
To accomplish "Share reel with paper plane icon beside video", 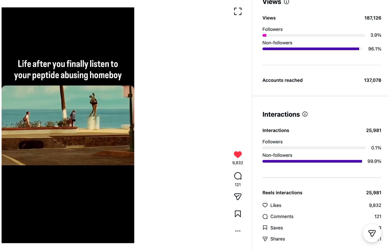I will click(x=238, y=197).
